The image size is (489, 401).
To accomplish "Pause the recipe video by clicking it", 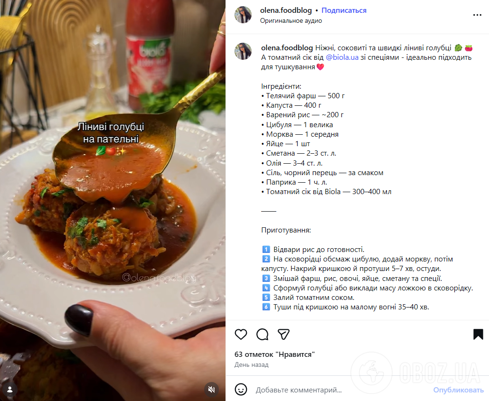I will coord(113,200).
